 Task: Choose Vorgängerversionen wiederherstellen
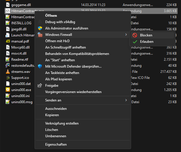coord(83,92)
